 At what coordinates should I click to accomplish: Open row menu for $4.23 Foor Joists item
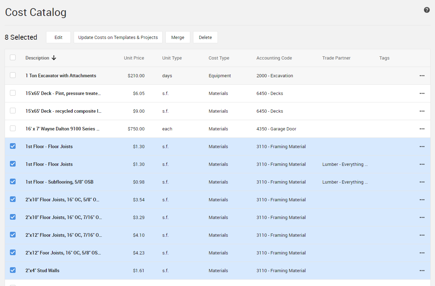422,253
